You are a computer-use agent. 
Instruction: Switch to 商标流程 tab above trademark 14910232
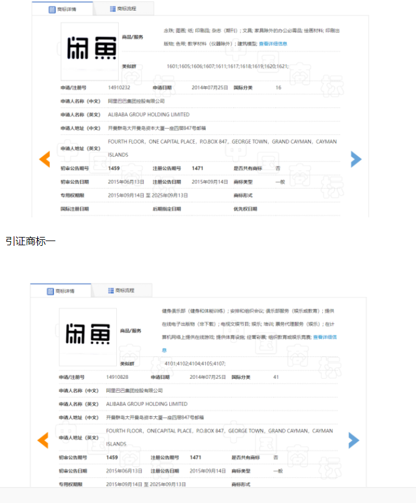[123, 9]
